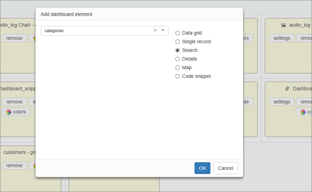Click the color wheel icon in the right Dashboard panel
This screenshot has height=192, width=312.
(x=303, y=112)
